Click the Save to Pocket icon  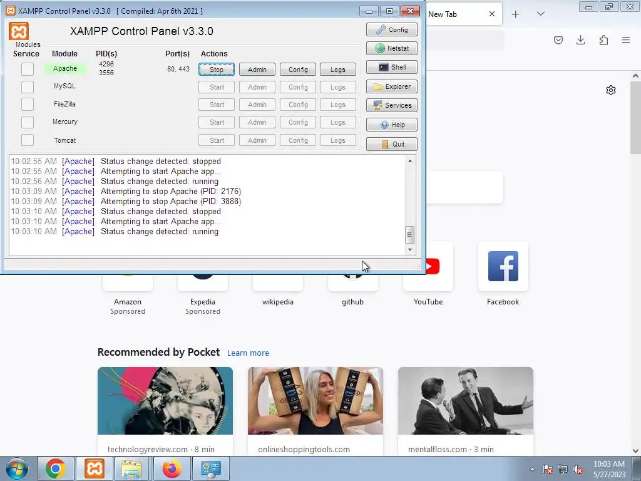(x=558, y=40)
